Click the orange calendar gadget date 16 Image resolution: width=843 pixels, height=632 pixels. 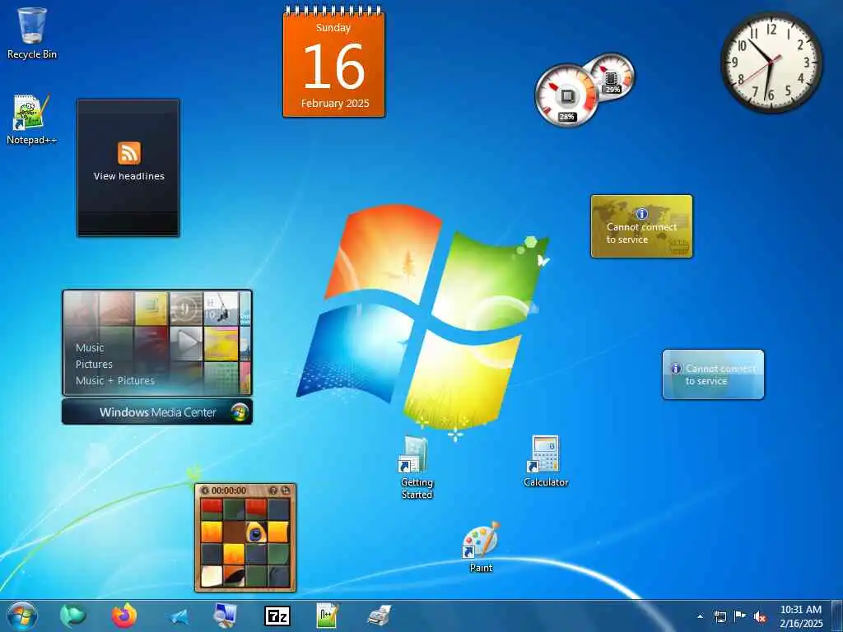click(x=334, y=67)
